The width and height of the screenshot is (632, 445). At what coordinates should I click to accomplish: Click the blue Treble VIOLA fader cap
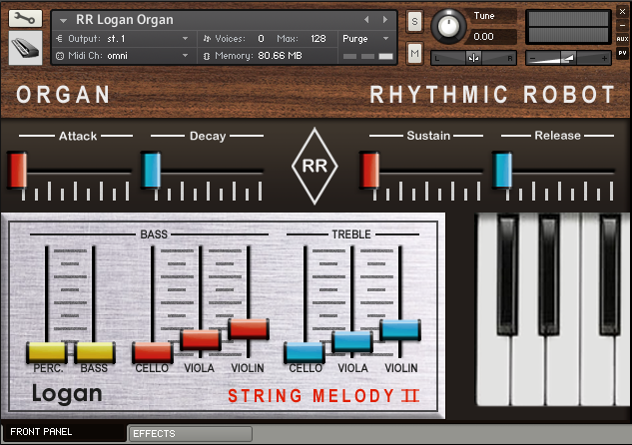[352, 341]
